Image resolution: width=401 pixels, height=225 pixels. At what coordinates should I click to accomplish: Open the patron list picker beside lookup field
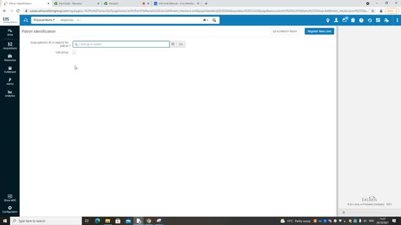(173, 44)
